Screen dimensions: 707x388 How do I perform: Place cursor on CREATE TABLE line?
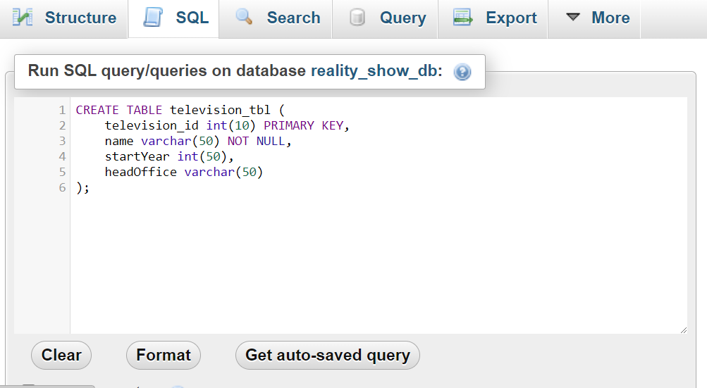180,110
